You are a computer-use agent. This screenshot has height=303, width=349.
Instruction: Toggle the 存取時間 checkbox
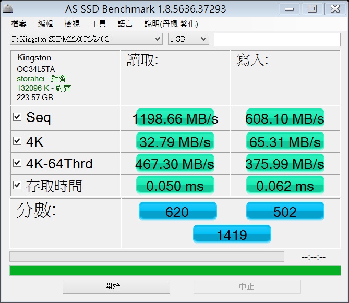(x=17, y=185)
